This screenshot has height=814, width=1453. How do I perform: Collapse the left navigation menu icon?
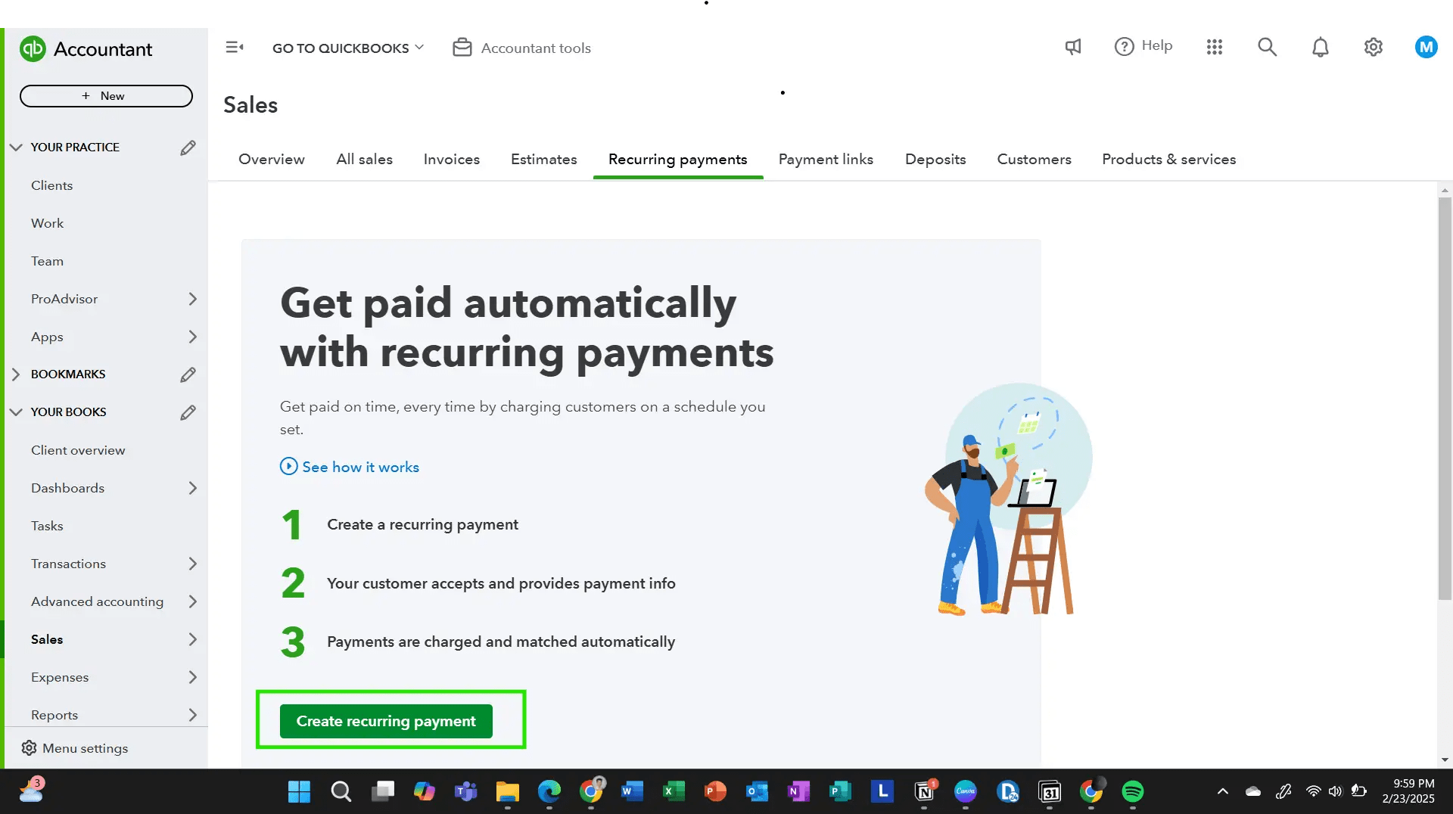[235, 48]
